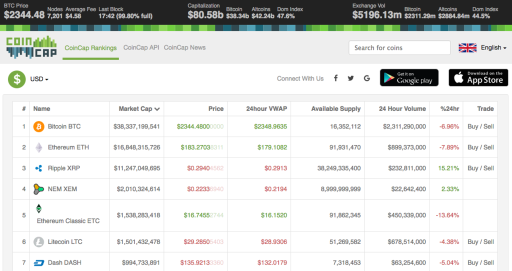Click Buy / Sell for Ethereum
This screenshot has height=271, width=512.
(x=480, y=147)
